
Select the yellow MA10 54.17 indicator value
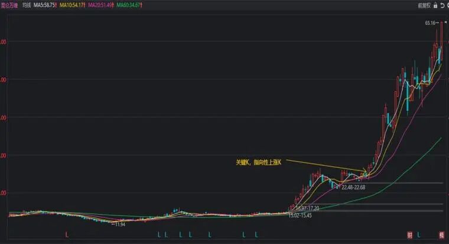click(72, 5)
